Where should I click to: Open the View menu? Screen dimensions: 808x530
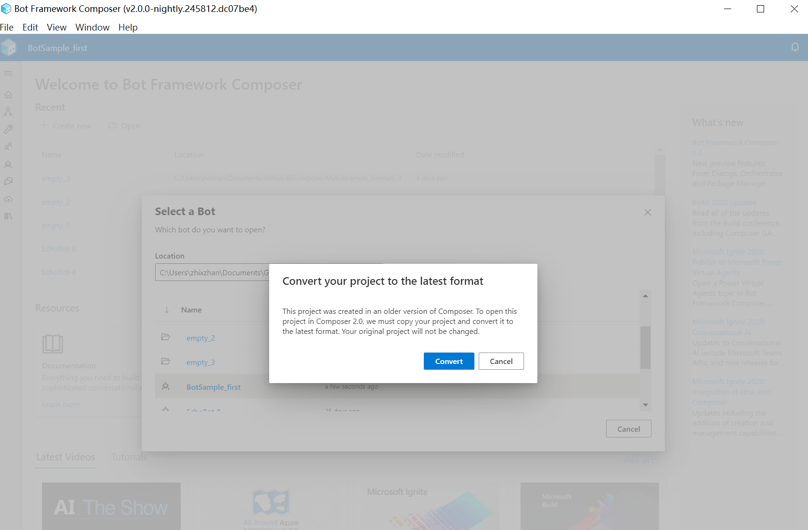56,27
